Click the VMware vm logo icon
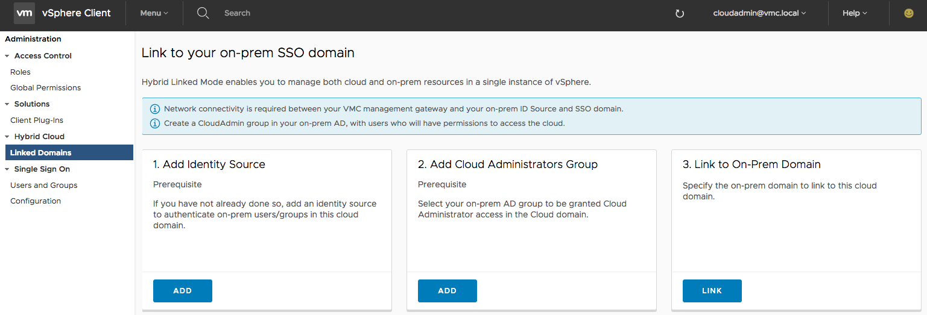 (24, 13)
